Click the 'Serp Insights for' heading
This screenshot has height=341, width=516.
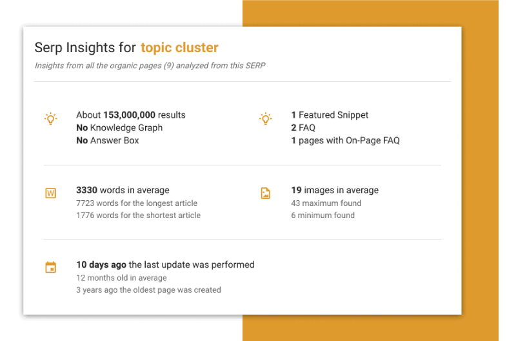[x=85, y=48]
